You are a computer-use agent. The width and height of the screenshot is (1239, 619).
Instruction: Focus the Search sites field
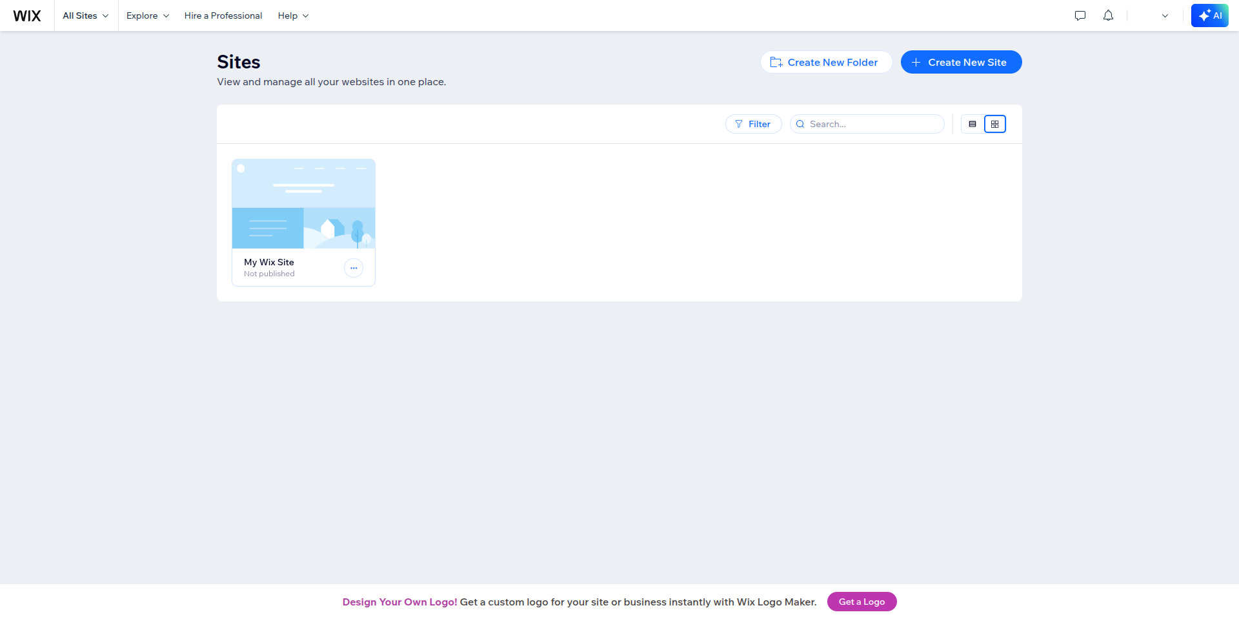coord(867,124)
